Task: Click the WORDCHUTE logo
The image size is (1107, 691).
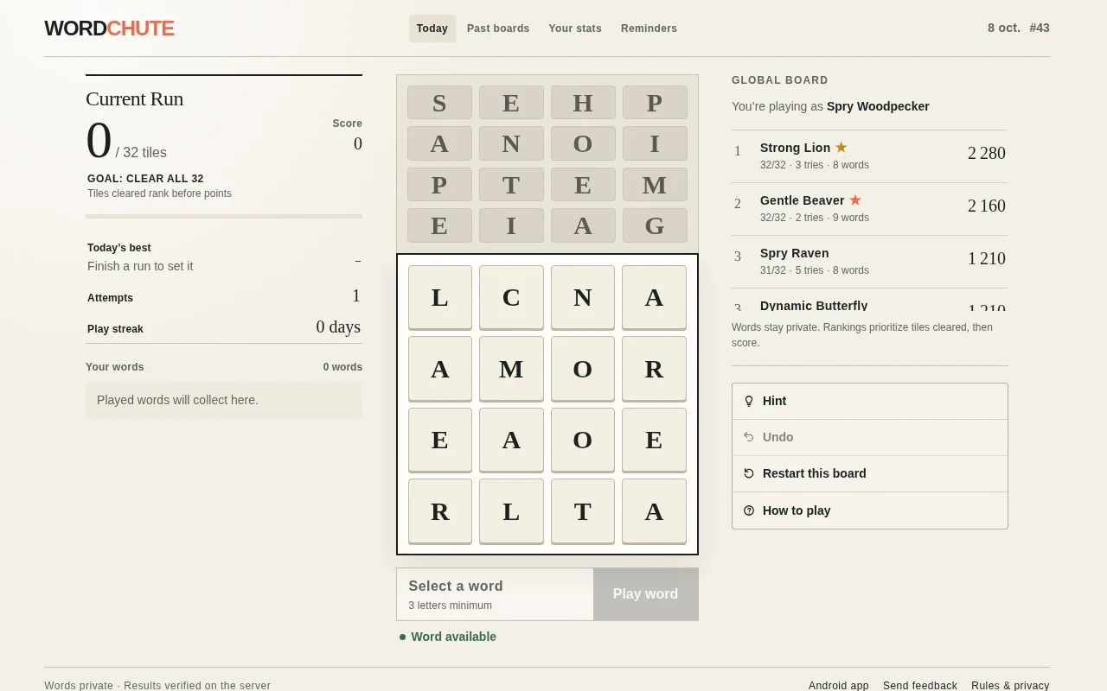Action: tap(109, 29)
